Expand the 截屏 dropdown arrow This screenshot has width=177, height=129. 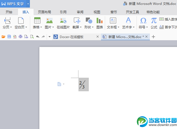[x=81, y=27]
